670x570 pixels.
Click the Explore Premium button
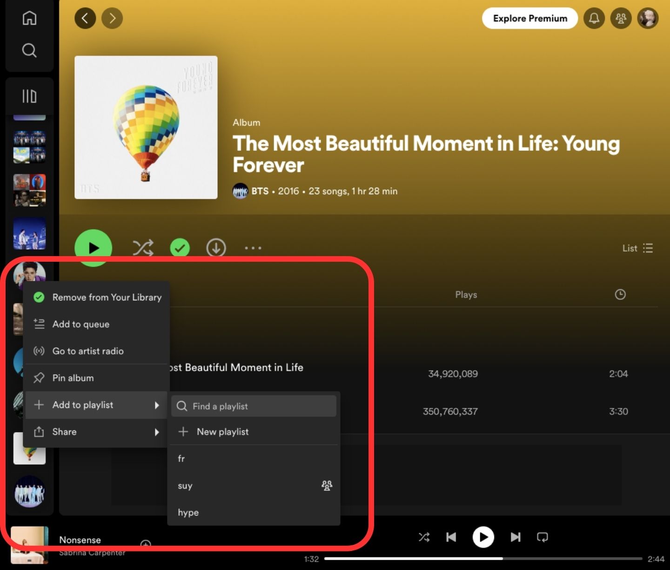(529, 18)
